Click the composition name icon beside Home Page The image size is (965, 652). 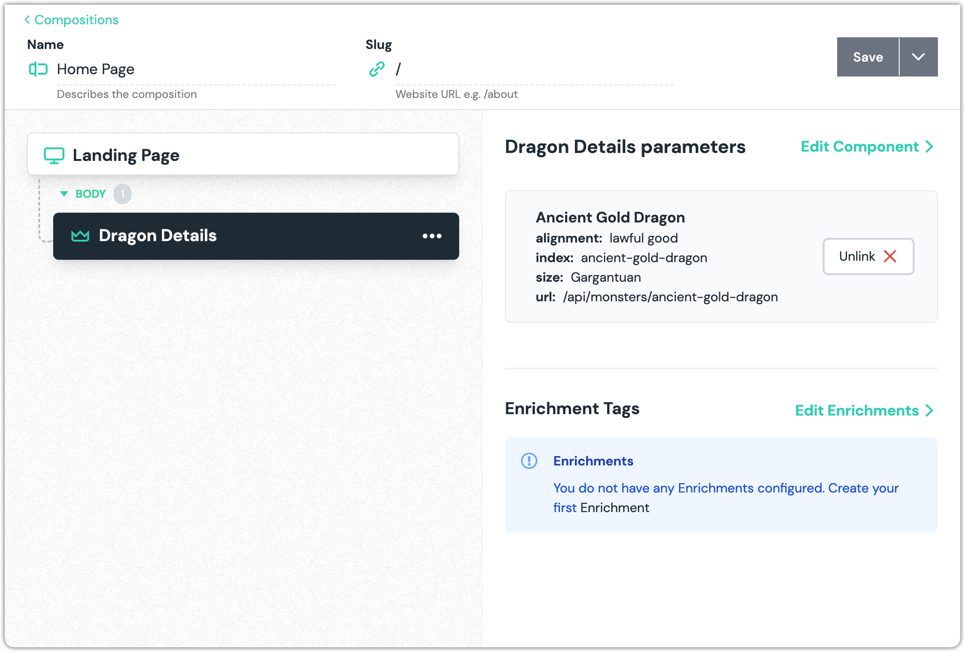[x=38, y=69]
